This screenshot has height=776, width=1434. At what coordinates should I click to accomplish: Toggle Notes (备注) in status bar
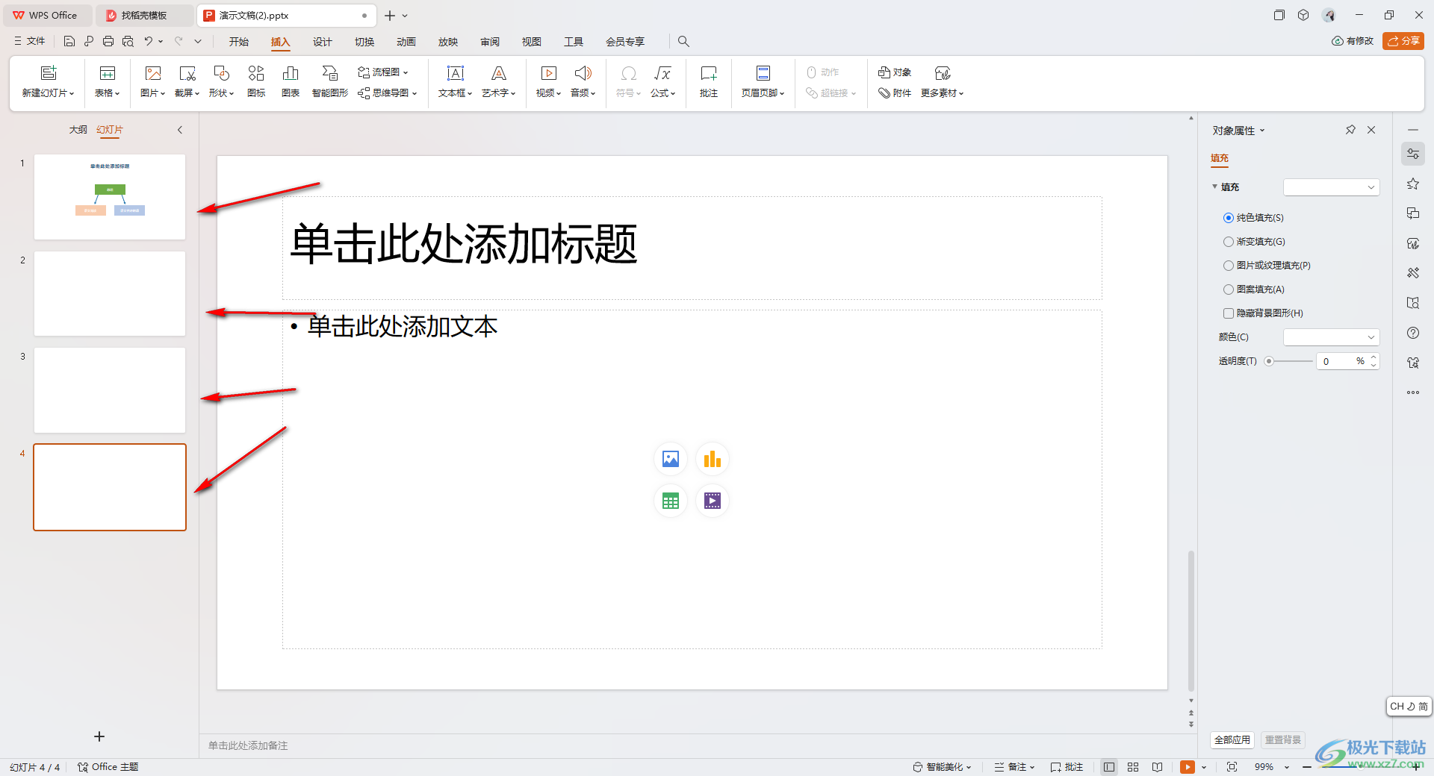(1014, 767)
